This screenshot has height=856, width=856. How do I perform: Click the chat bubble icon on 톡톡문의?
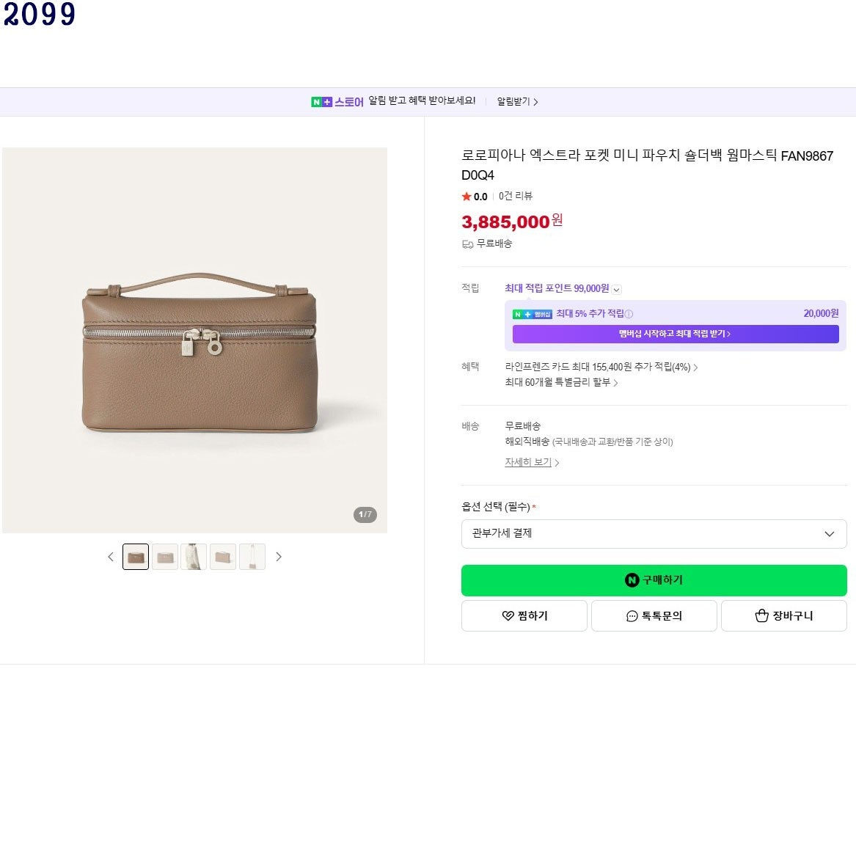coord(632,616)
